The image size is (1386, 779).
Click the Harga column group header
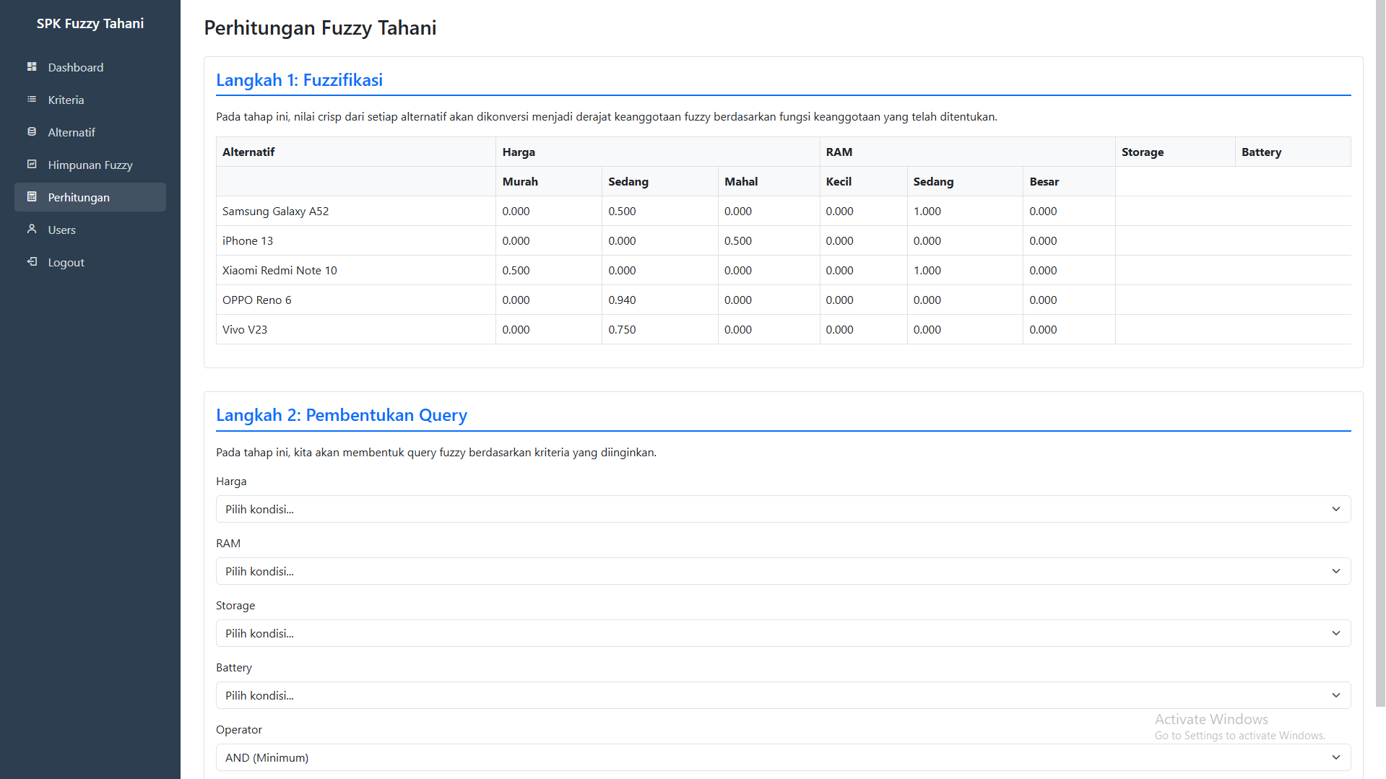click(519, 152)
